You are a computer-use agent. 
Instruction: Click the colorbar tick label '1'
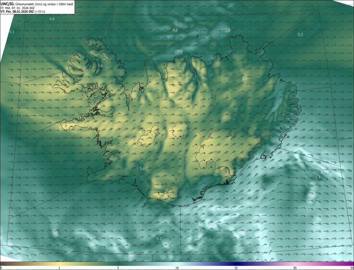click(59, 268)
